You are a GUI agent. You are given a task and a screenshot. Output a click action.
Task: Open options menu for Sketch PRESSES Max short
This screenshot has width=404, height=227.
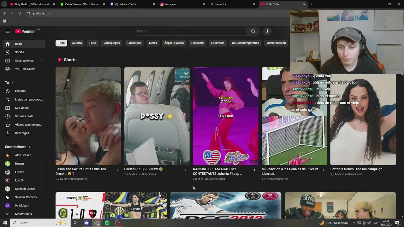186,171
